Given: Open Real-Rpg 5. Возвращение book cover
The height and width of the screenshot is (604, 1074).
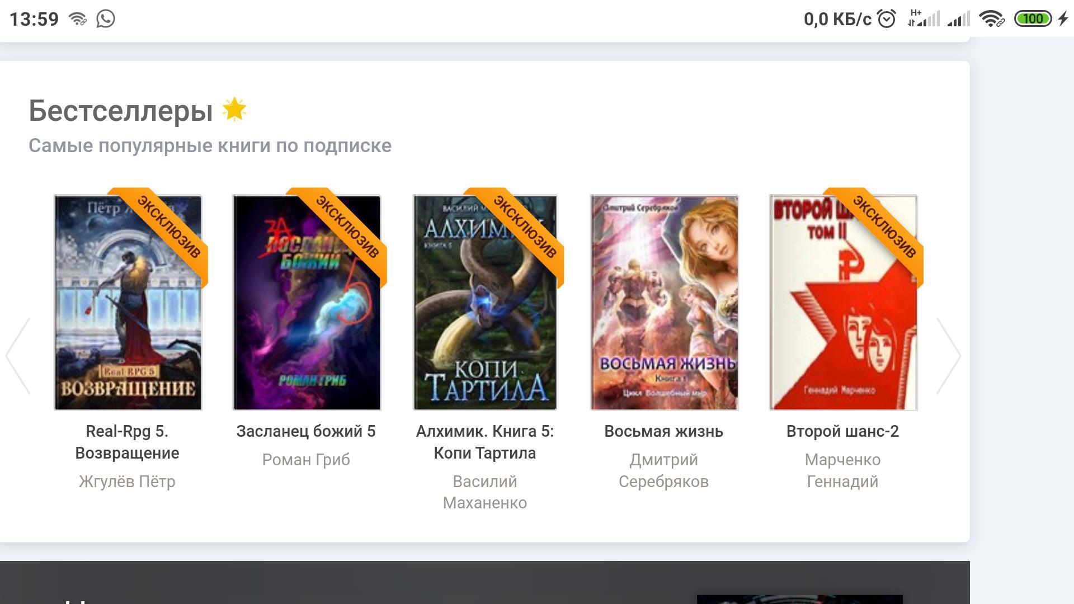Looking at the screenshot, I should (128, 313).
